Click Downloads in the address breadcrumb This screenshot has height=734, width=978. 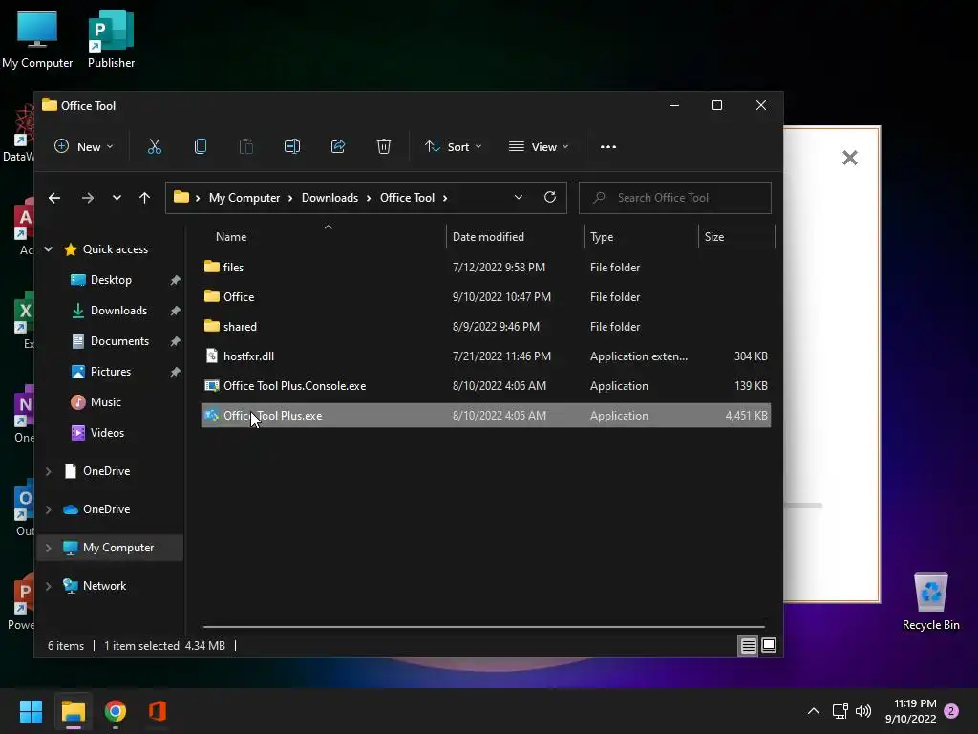pos(330,197)
